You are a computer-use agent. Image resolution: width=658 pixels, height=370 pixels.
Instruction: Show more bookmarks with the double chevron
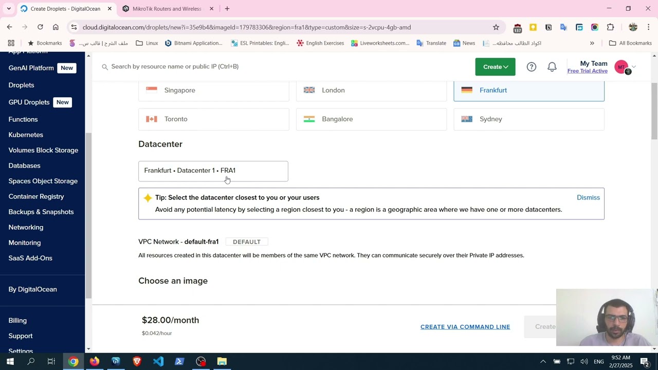click(592, 43)
